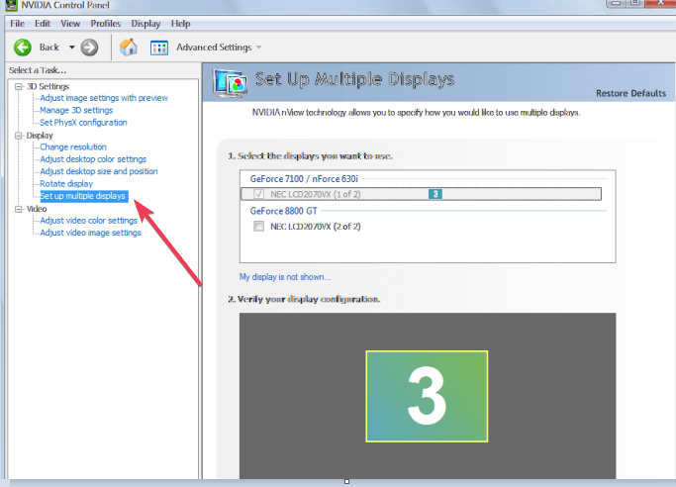Open Change resolution task
The height and width of the screenshot is (487, 676).
[x=73, y=146]
